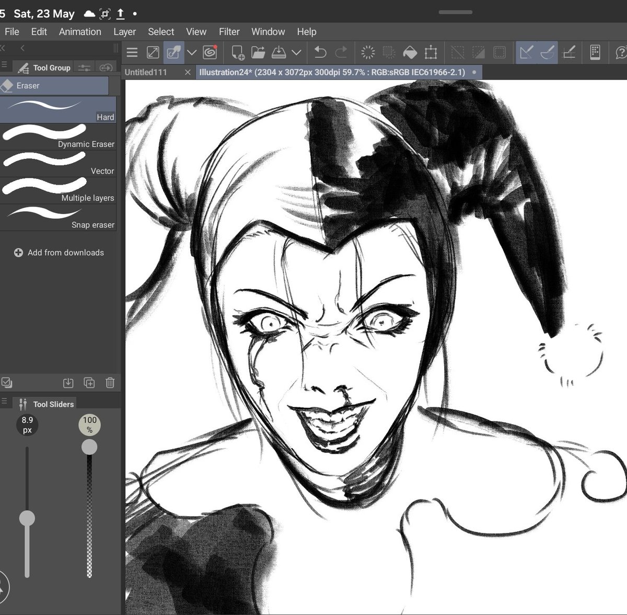The height and width of the screenshot is (615, 627).
Task: Choose the Hard eraser sub tool
Action: [x=58, y=110]
